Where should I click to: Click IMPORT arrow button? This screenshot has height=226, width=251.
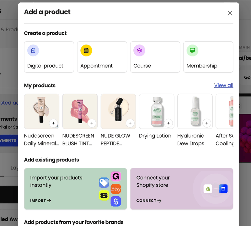pos(40,201)
